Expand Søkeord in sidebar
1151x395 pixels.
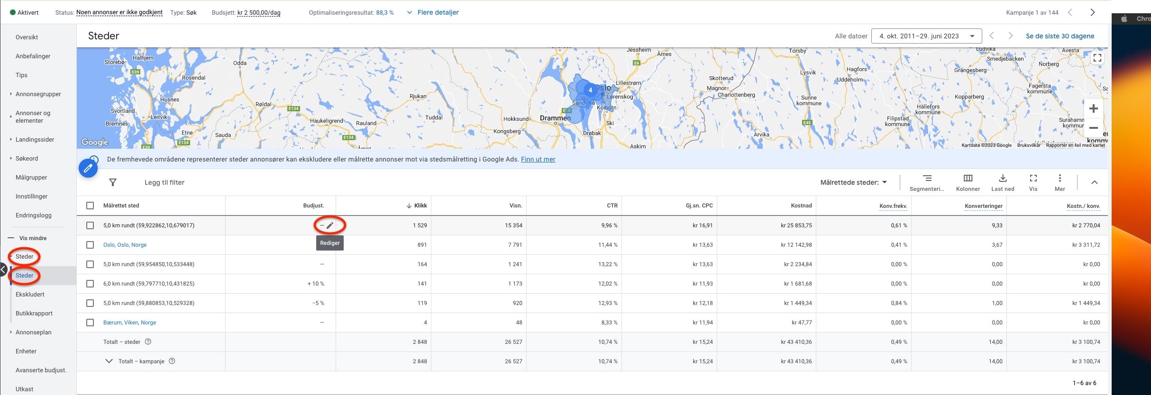tap(11, 158)
